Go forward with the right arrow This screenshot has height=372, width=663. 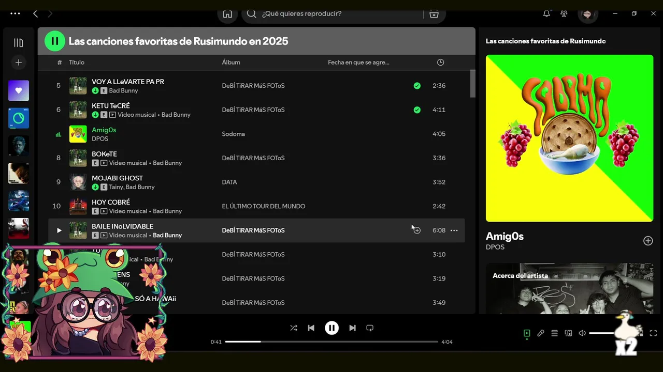pos(50,14)
